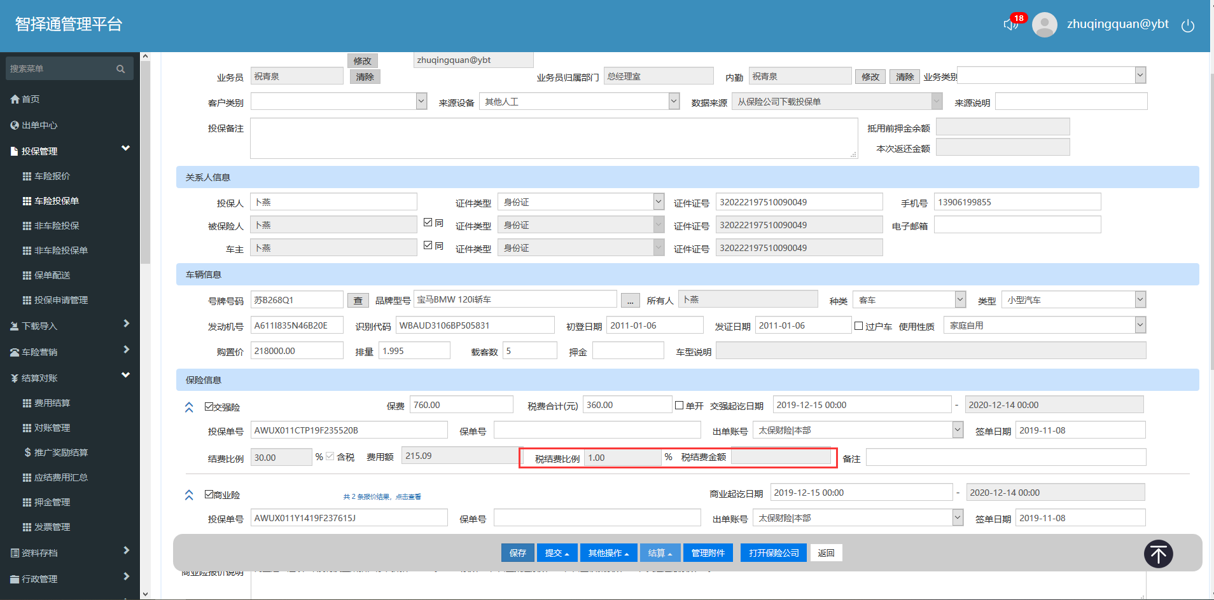The width and height of the screenshot is (1214, 600).
Task: Click the notification speaker icon with badge
Action: click(1010, 24)
